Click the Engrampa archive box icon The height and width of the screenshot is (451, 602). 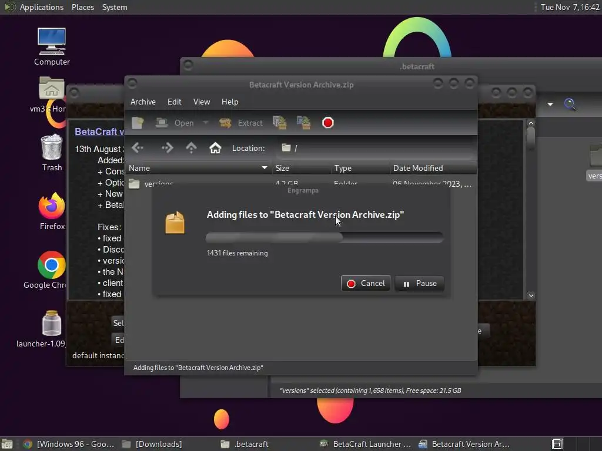(175, 223)
